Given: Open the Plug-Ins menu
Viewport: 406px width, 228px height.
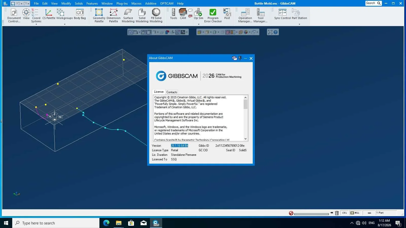Looking at the screenshot, I should coord(122,4).
